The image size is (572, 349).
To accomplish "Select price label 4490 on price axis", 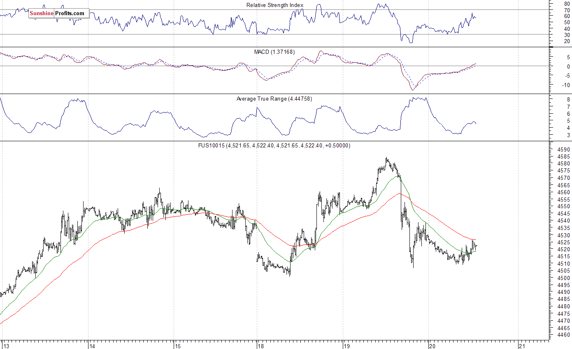I will tap(565, 292).
